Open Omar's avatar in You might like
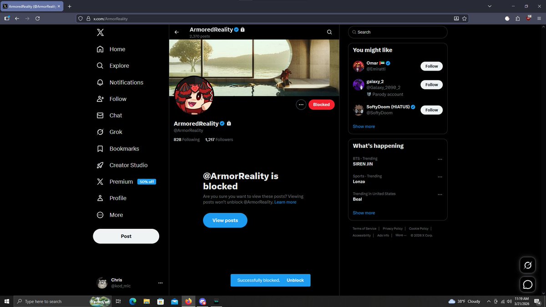Image resolution: width=546 pixels, height=307 pixels. click(359, 66)
